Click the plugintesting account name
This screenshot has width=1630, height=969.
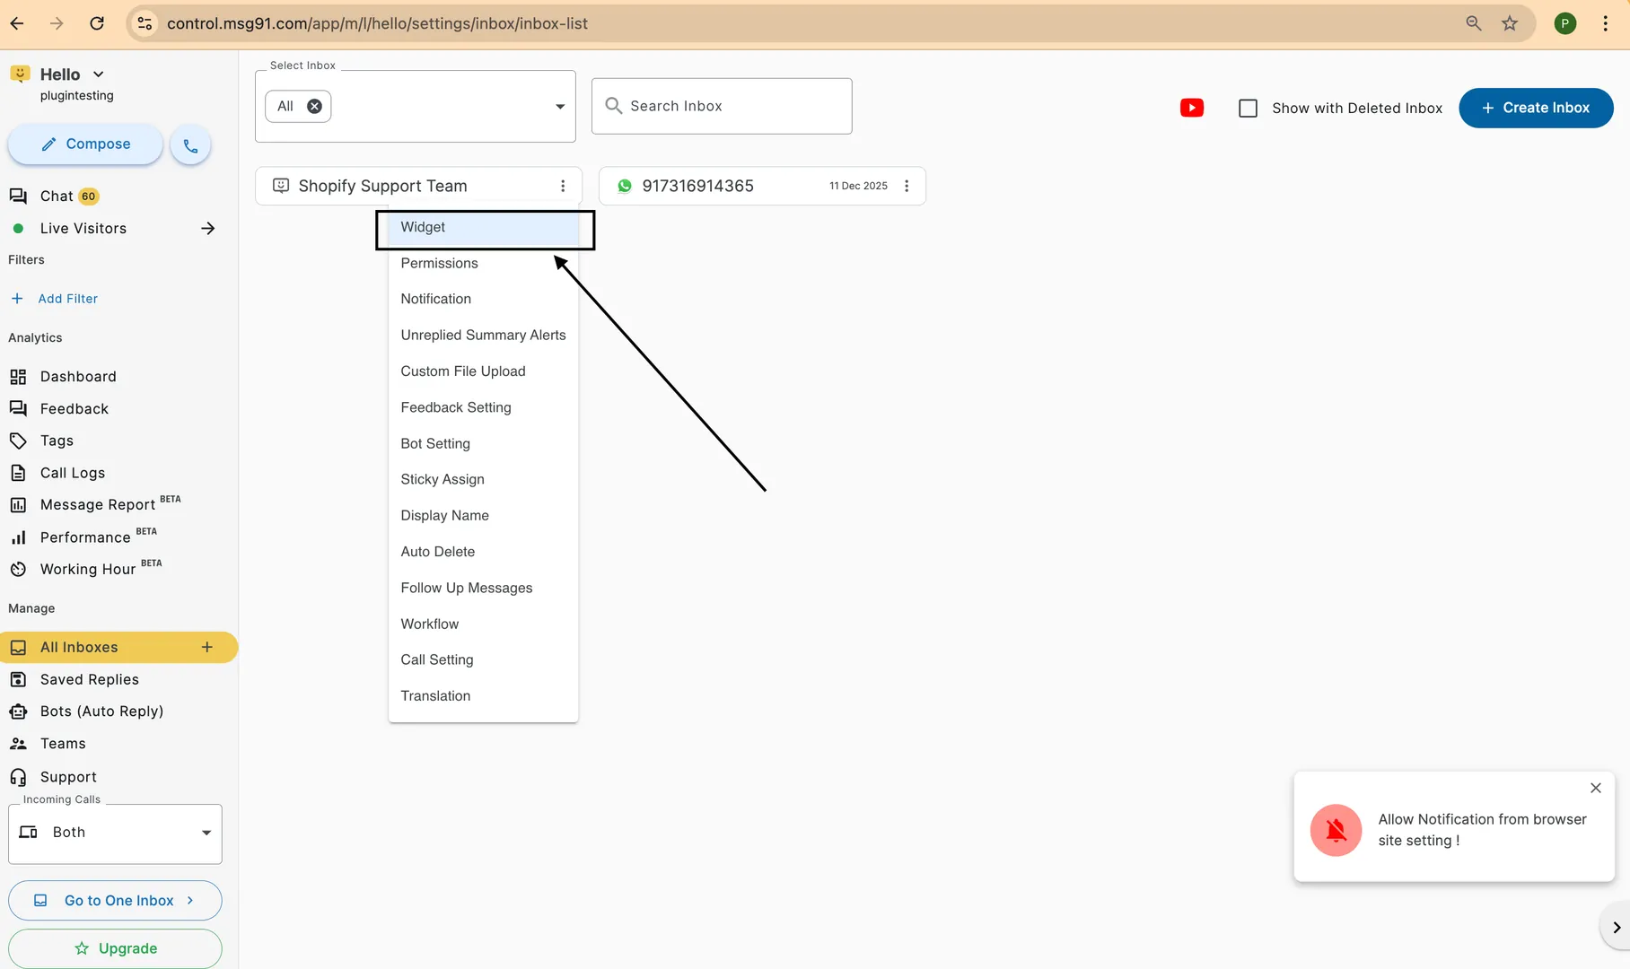point(76,95)
